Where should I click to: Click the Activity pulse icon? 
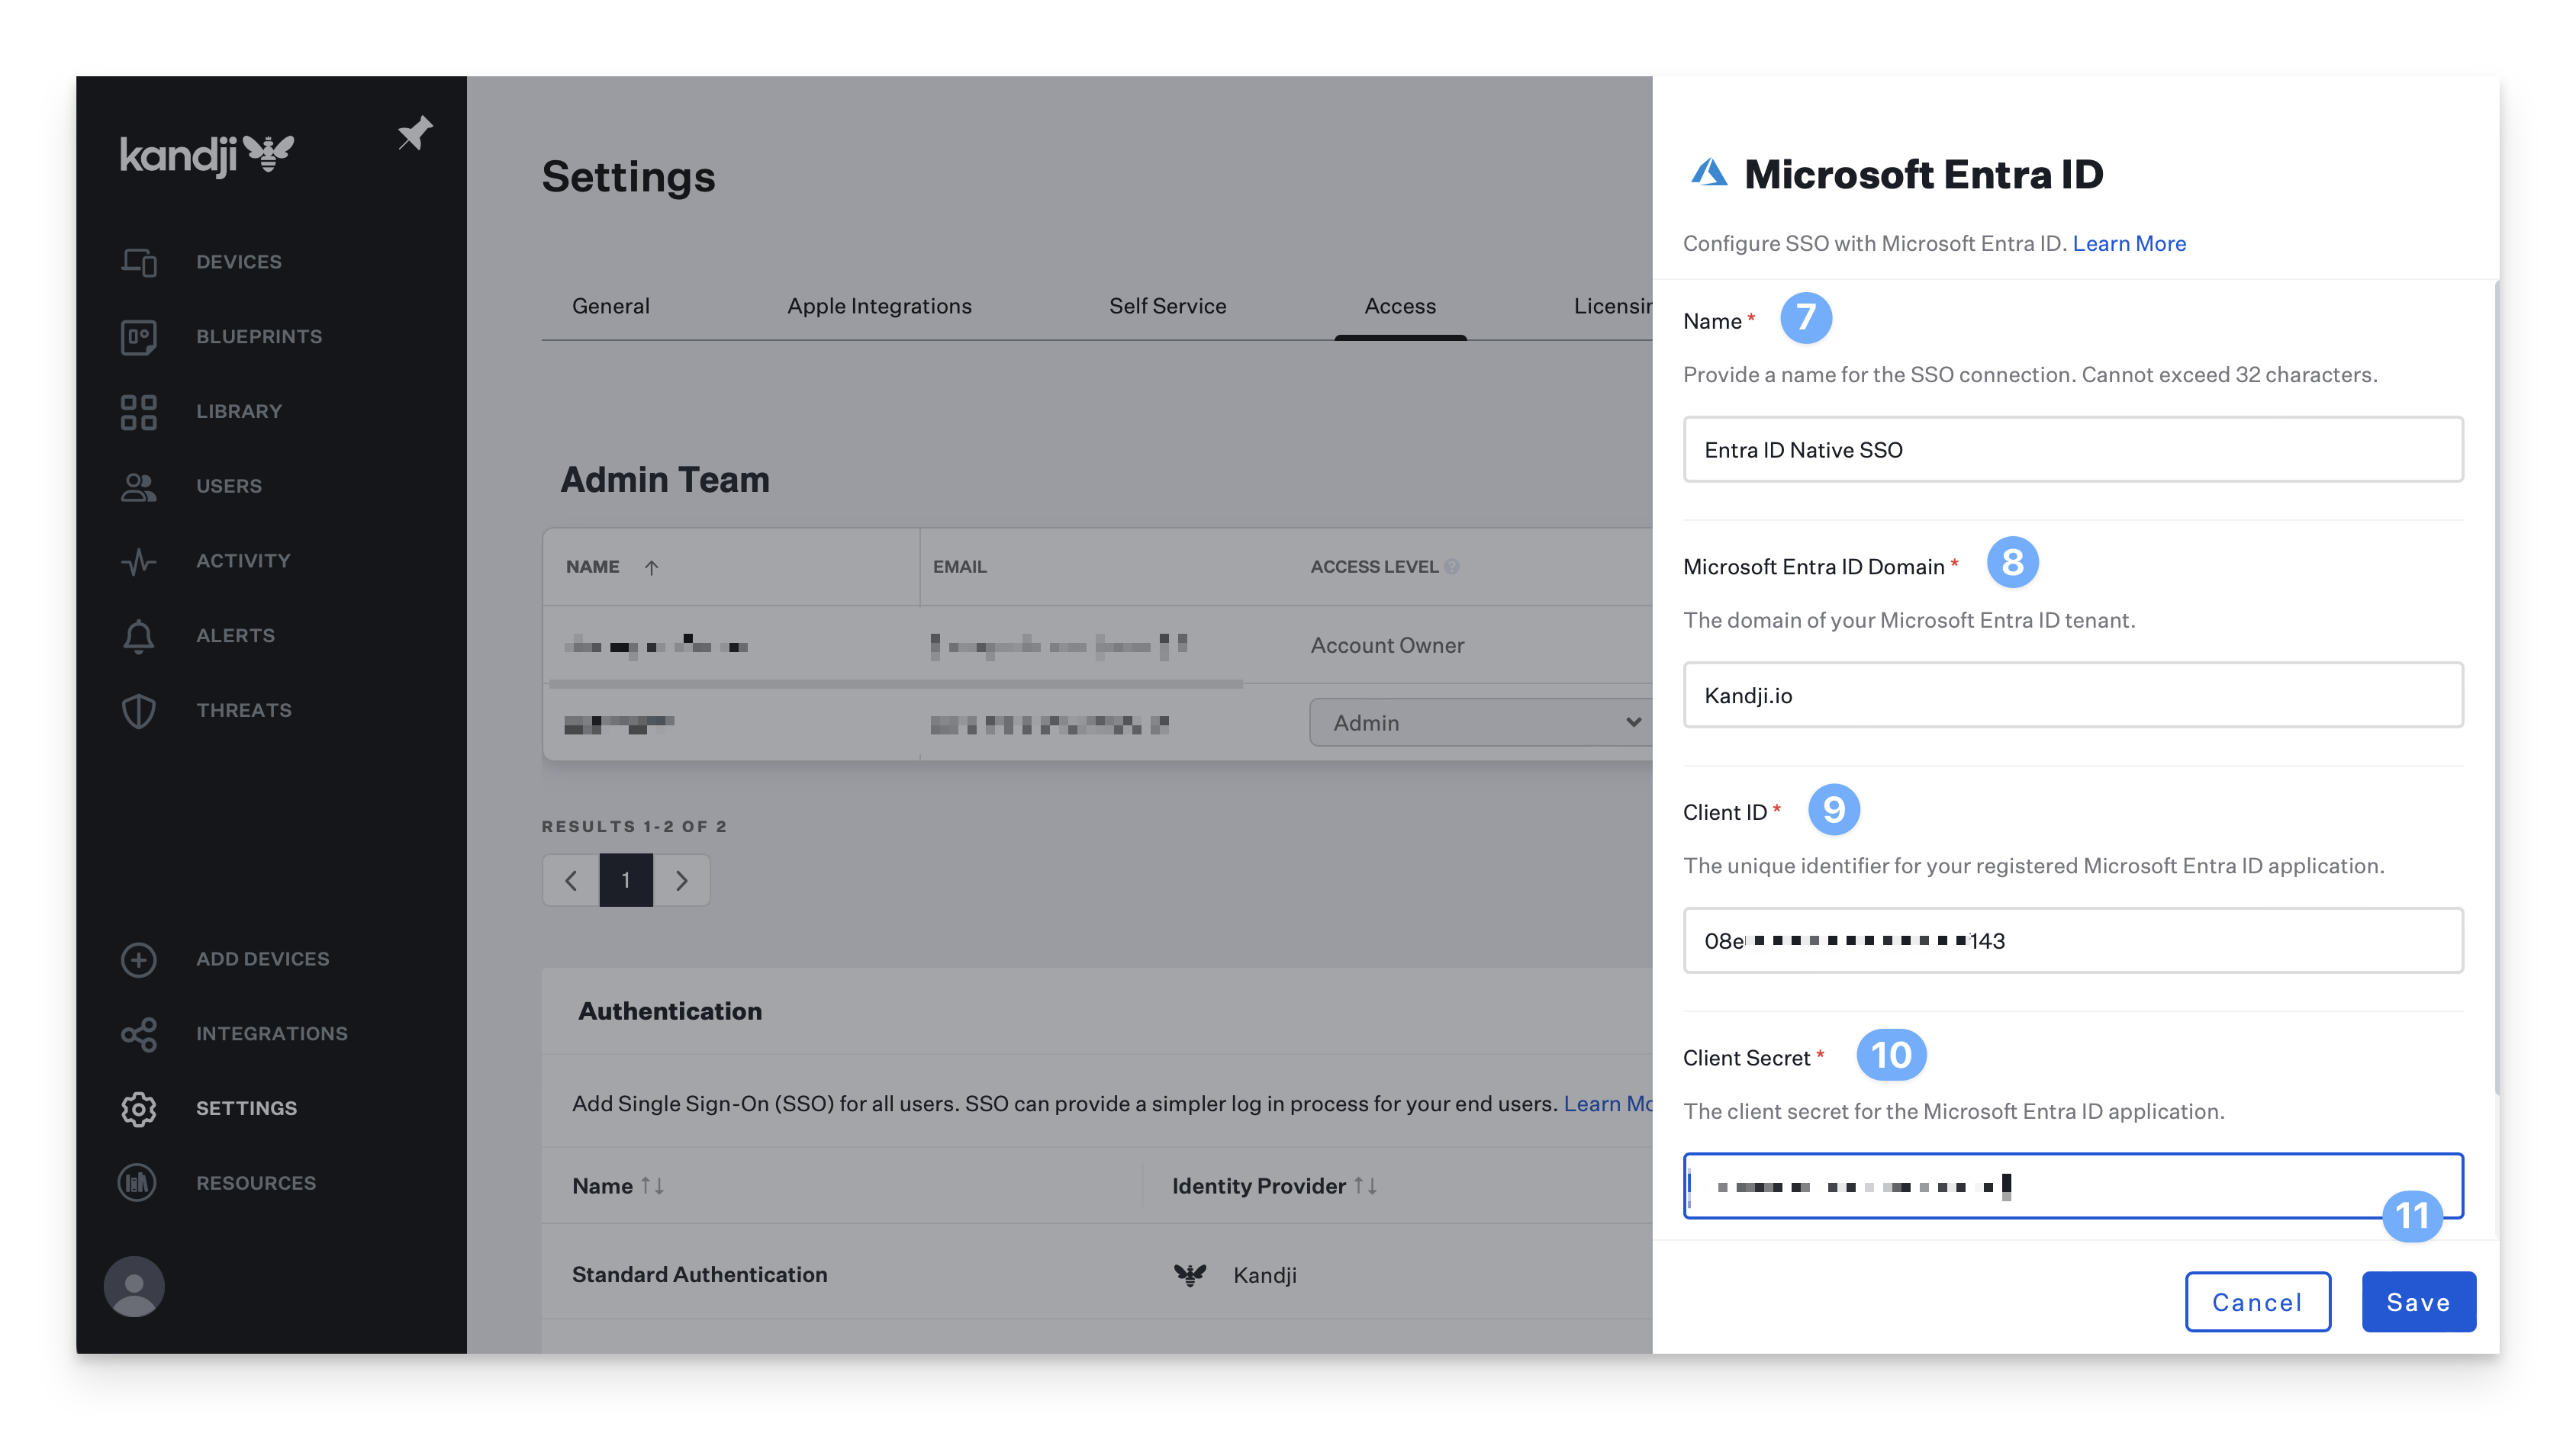coord(139,561)
